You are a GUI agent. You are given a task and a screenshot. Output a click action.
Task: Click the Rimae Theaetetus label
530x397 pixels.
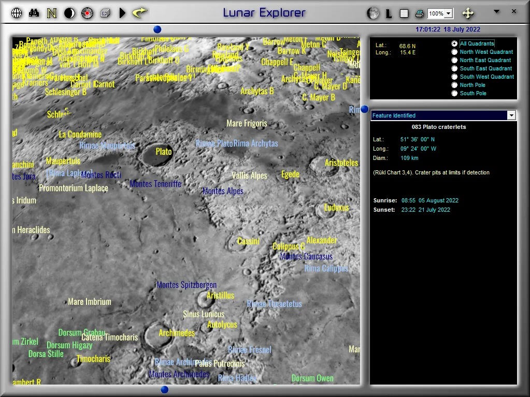coord(274,304)
